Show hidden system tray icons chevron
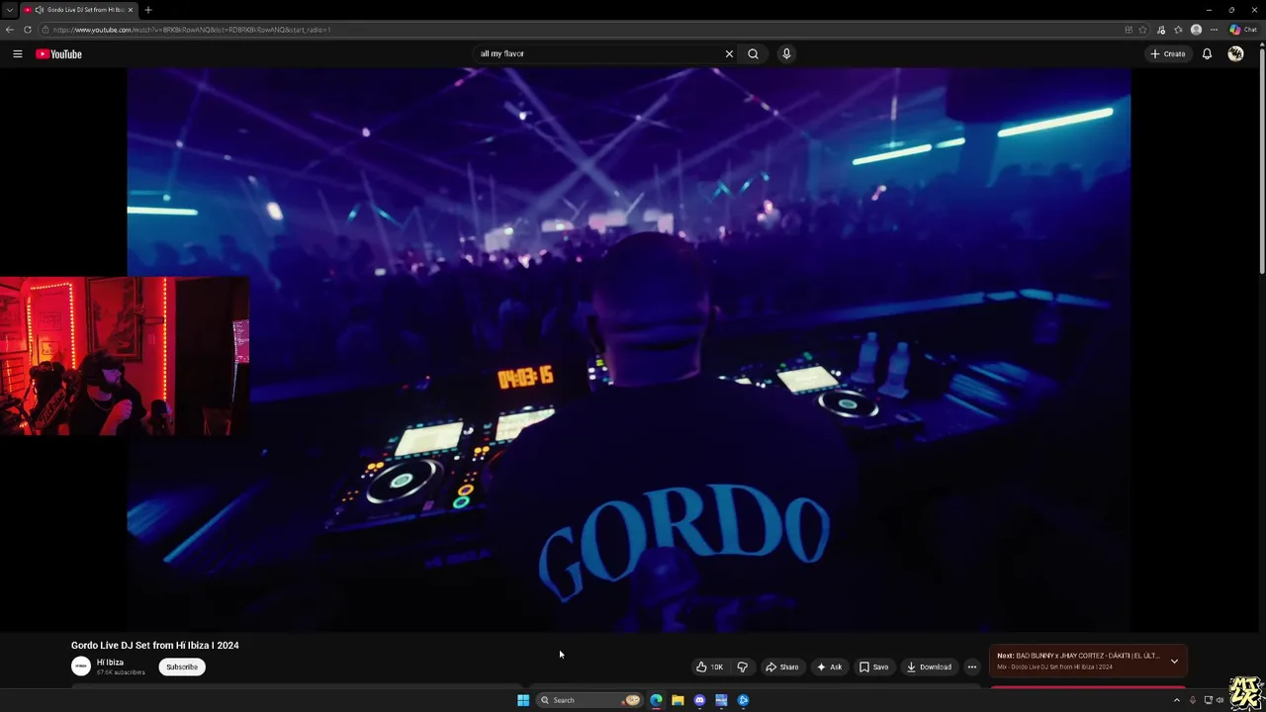1266x712 pixels. (1176, 700)
